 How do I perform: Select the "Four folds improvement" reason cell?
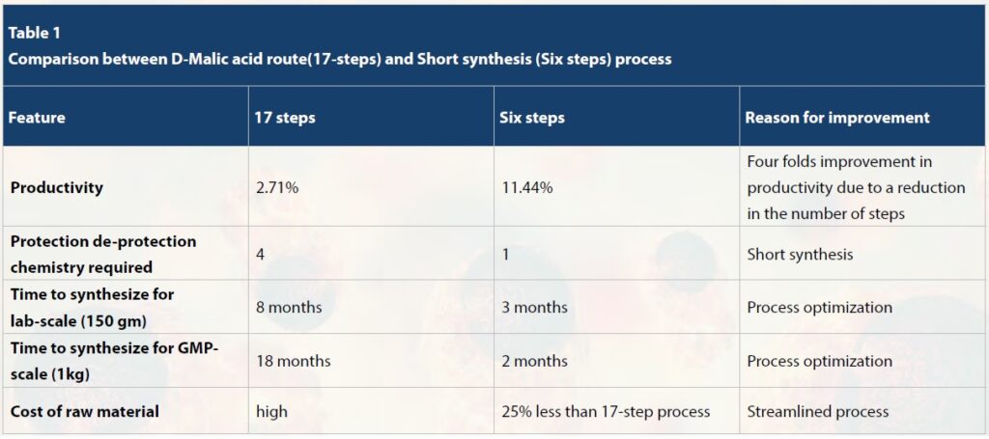coord(856,187)
